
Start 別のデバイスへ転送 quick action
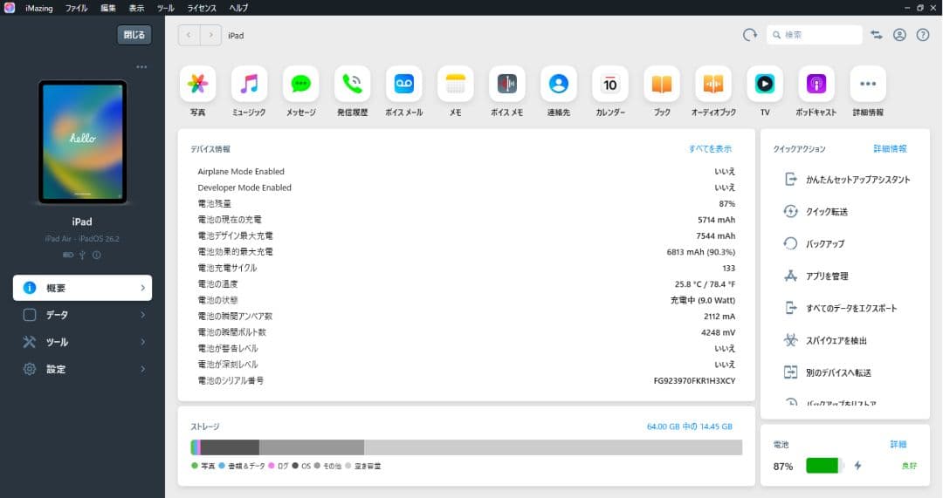827,372
